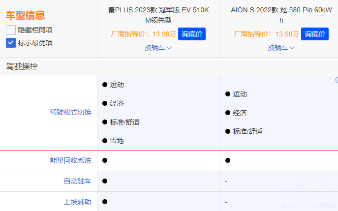Viewport: 338px width, 211px height.
Task: Open the AION S 2022款 炫 580 title
Action: pos(281,15)
